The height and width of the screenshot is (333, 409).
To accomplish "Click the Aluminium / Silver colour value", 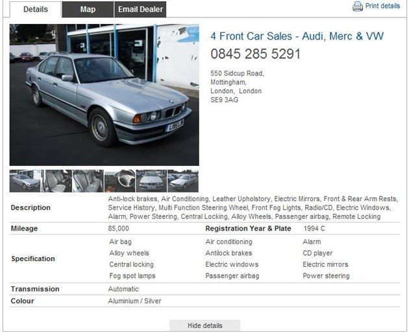I will coord(134,301).
